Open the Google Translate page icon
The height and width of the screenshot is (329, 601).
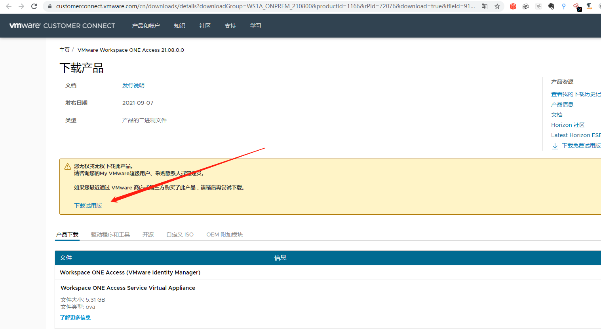485,6
